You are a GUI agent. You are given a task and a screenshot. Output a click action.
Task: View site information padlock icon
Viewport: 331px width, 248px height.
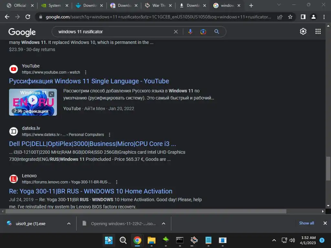click(x=41, y=17)
